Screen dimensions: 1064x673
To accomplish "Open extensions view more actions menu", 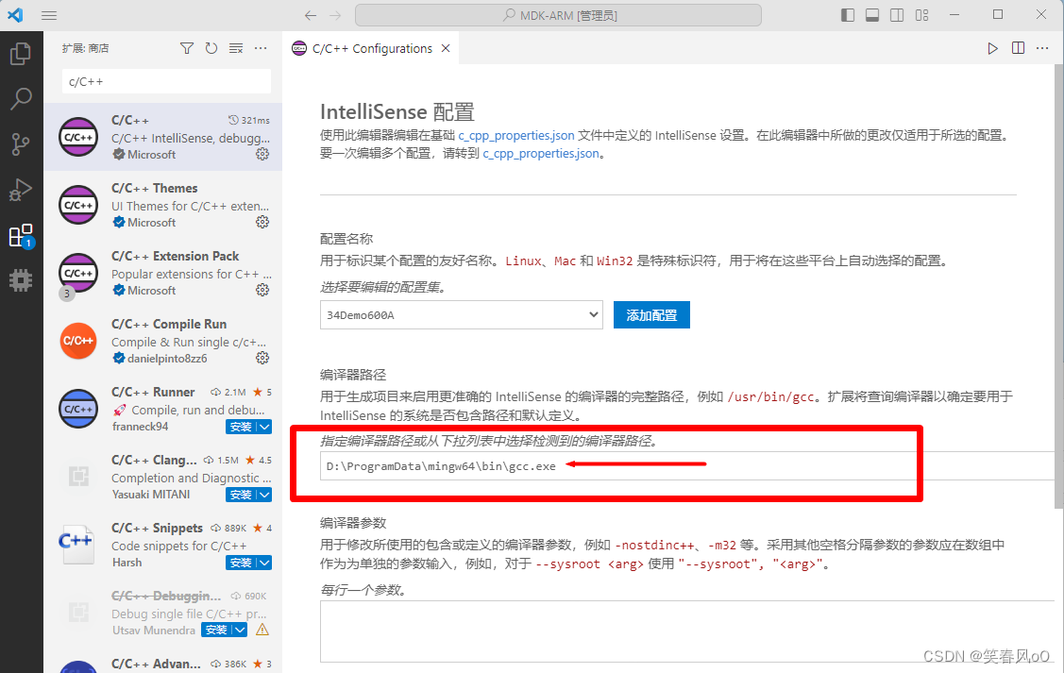I will (x=261, y=48).
